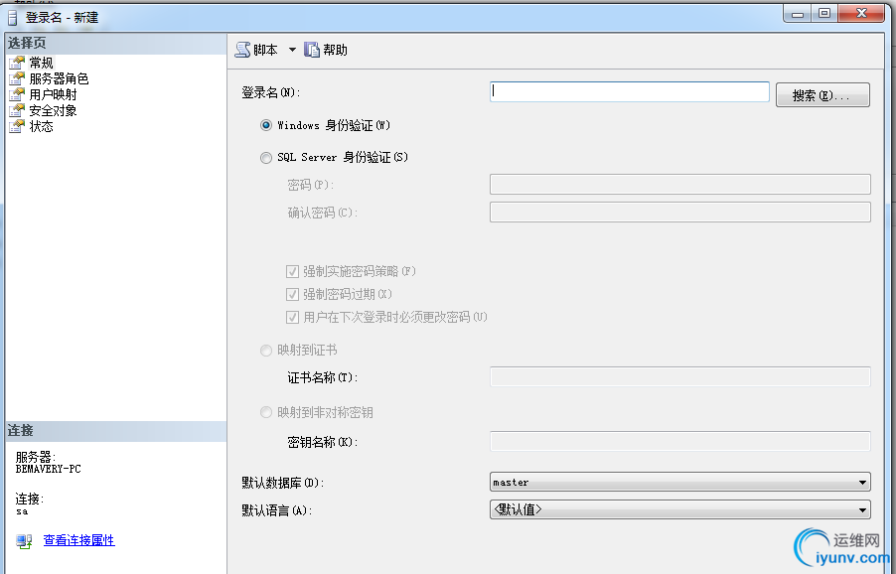Viewport: 896px width, 574px height.
Task: Click the 密钥名称(K) field
Action: pyautogui.click(x=680, y=441)
